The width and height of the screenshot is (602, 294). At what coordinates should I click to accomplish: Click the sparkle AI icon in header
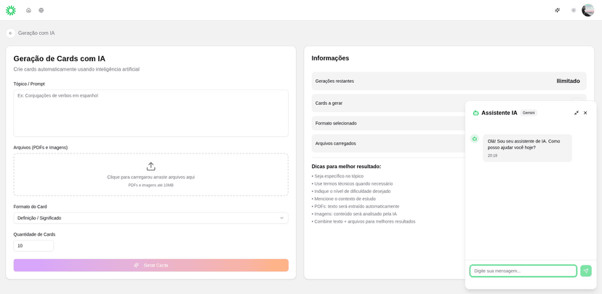[x=557, y=10]
